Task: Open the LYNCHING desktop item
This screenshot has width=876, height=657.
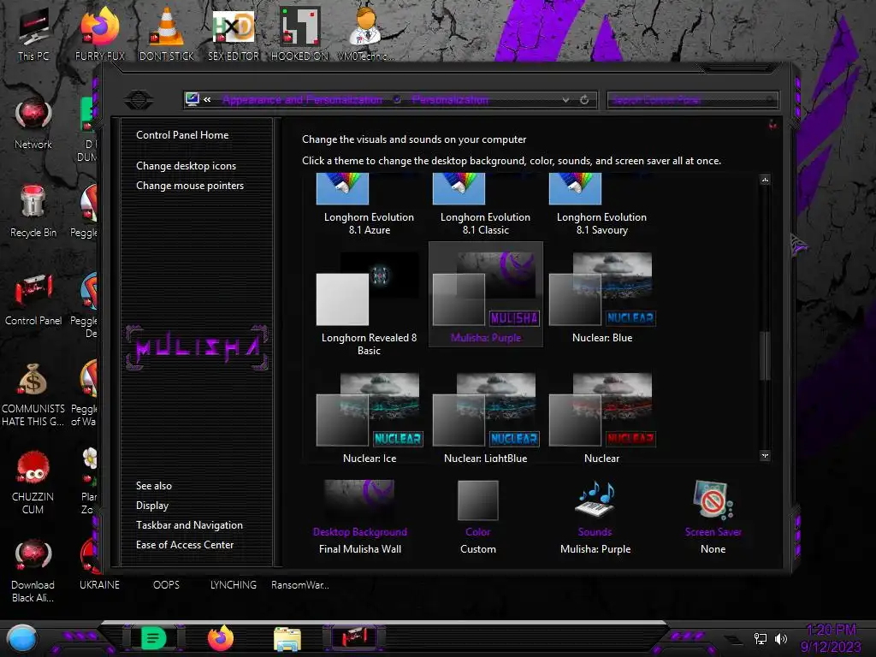Action: tap(234, 585)
